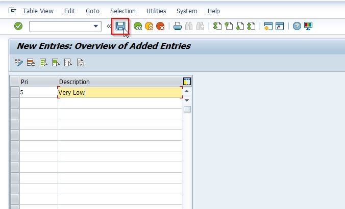Open the Goto menu
Screen dimensions: 345x209
pyautogui.click(x=92, y=11)
